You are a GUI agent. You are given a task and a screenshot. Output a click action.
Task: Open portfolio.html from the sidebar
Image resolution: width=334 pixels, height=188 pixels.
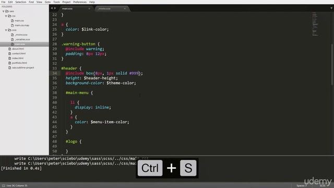coord(19,63)
